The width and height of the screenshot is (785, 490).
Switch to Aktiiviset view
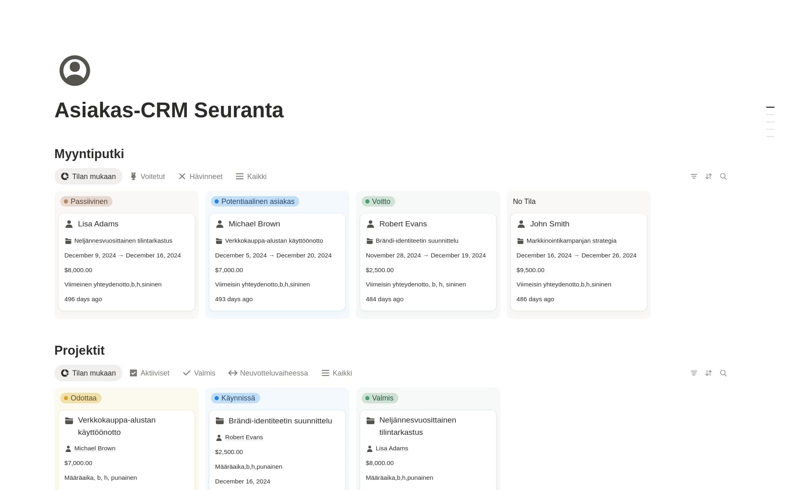coord(150,373)
